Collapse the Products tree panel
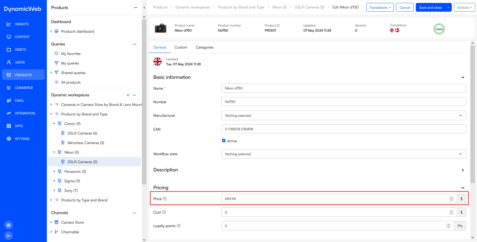Screen dimensions: 477x242 144,8
